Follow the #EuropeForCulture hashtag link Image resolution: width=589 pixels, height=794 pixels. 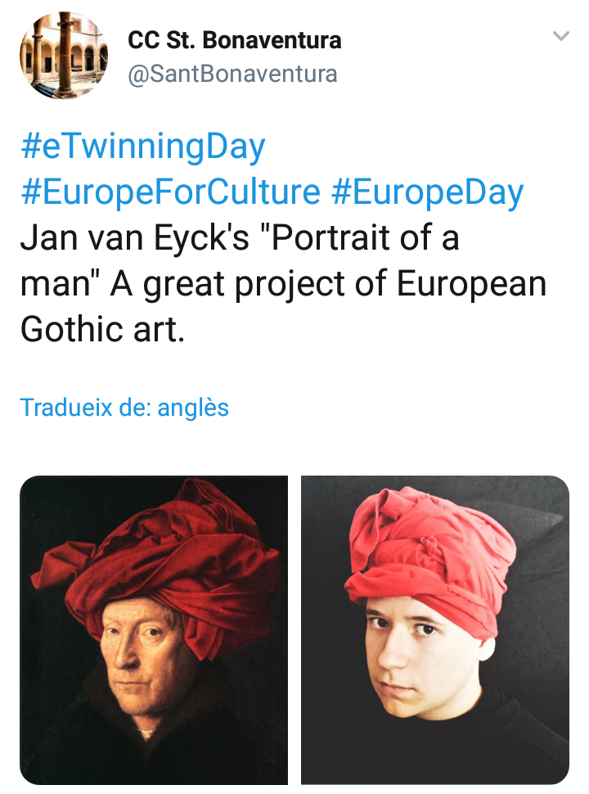[170, 193]
